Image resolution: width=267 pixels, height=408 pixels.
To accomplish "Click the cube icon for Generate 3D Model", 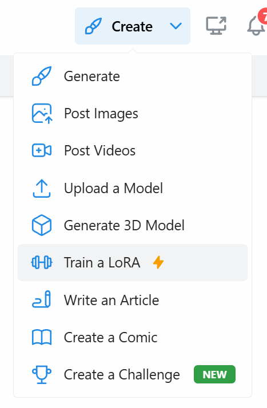I will [42, 225].
